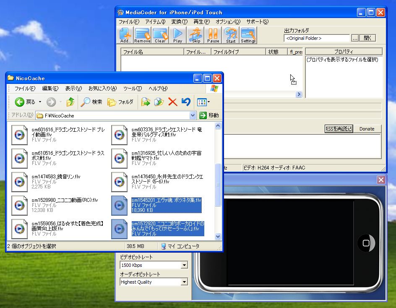Click the Pause icon in MediaCoder toolbar
The height and width of the screenshot is (308, 396).
pyautogui.click(x=213, y=35)
